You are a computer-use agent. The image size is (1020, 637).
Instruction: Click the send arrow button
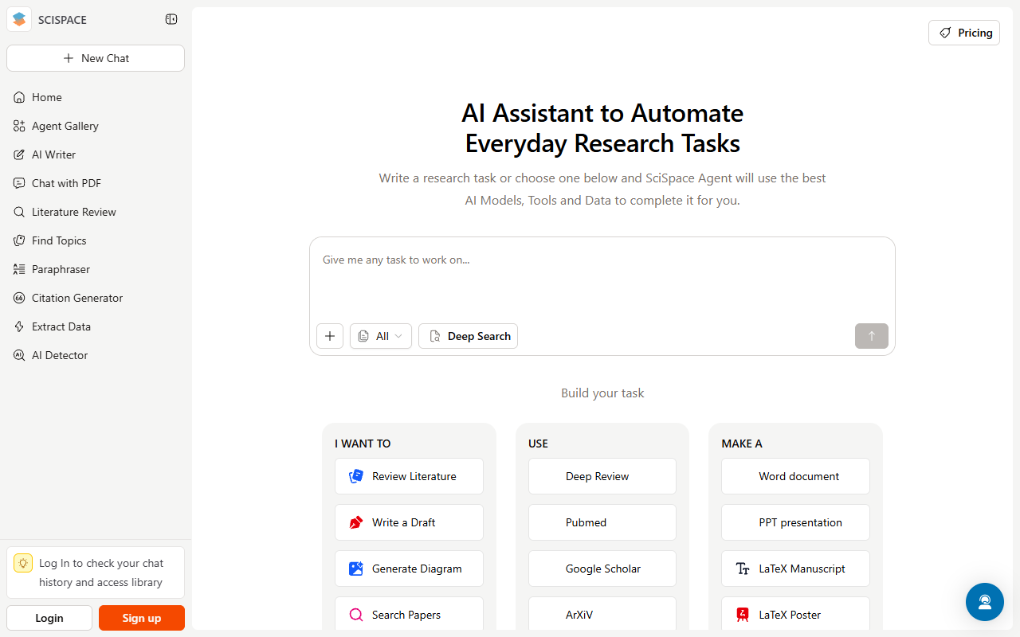pos(872,336)
